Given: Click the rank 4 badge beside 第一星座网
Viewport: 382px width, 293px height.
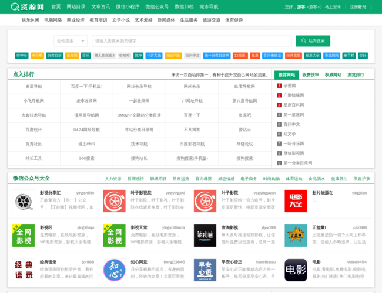Looking at the screenshot, I should (x=279, y=115).
